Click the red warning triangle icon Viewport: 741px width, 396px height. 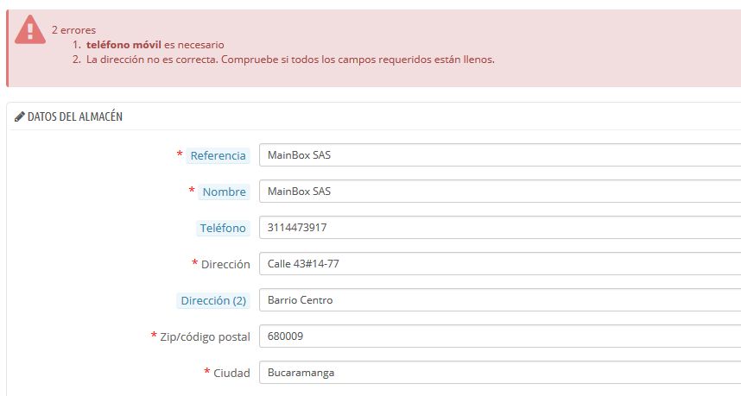tap(30, 31)
